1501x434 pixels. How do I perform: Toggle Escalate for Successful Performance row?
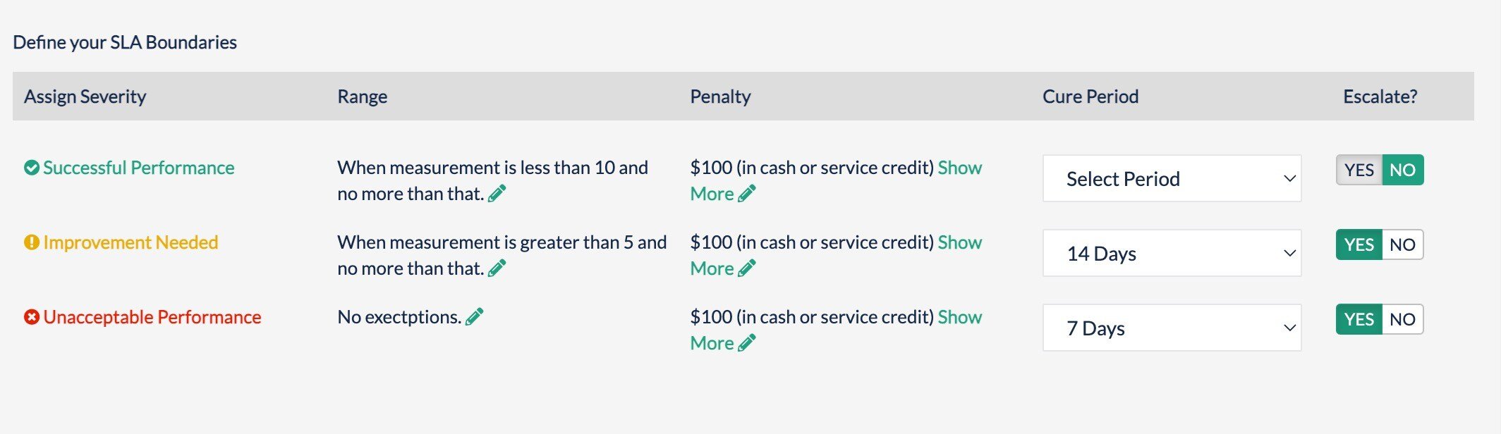tap(1380, 170)
